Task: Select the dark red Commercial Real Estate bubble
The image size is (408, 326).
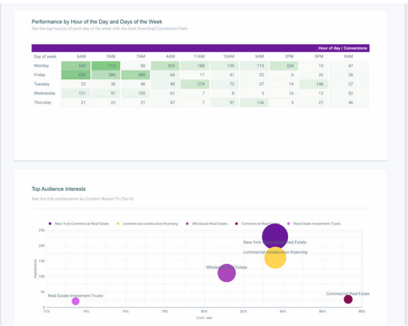Action: 348,299
